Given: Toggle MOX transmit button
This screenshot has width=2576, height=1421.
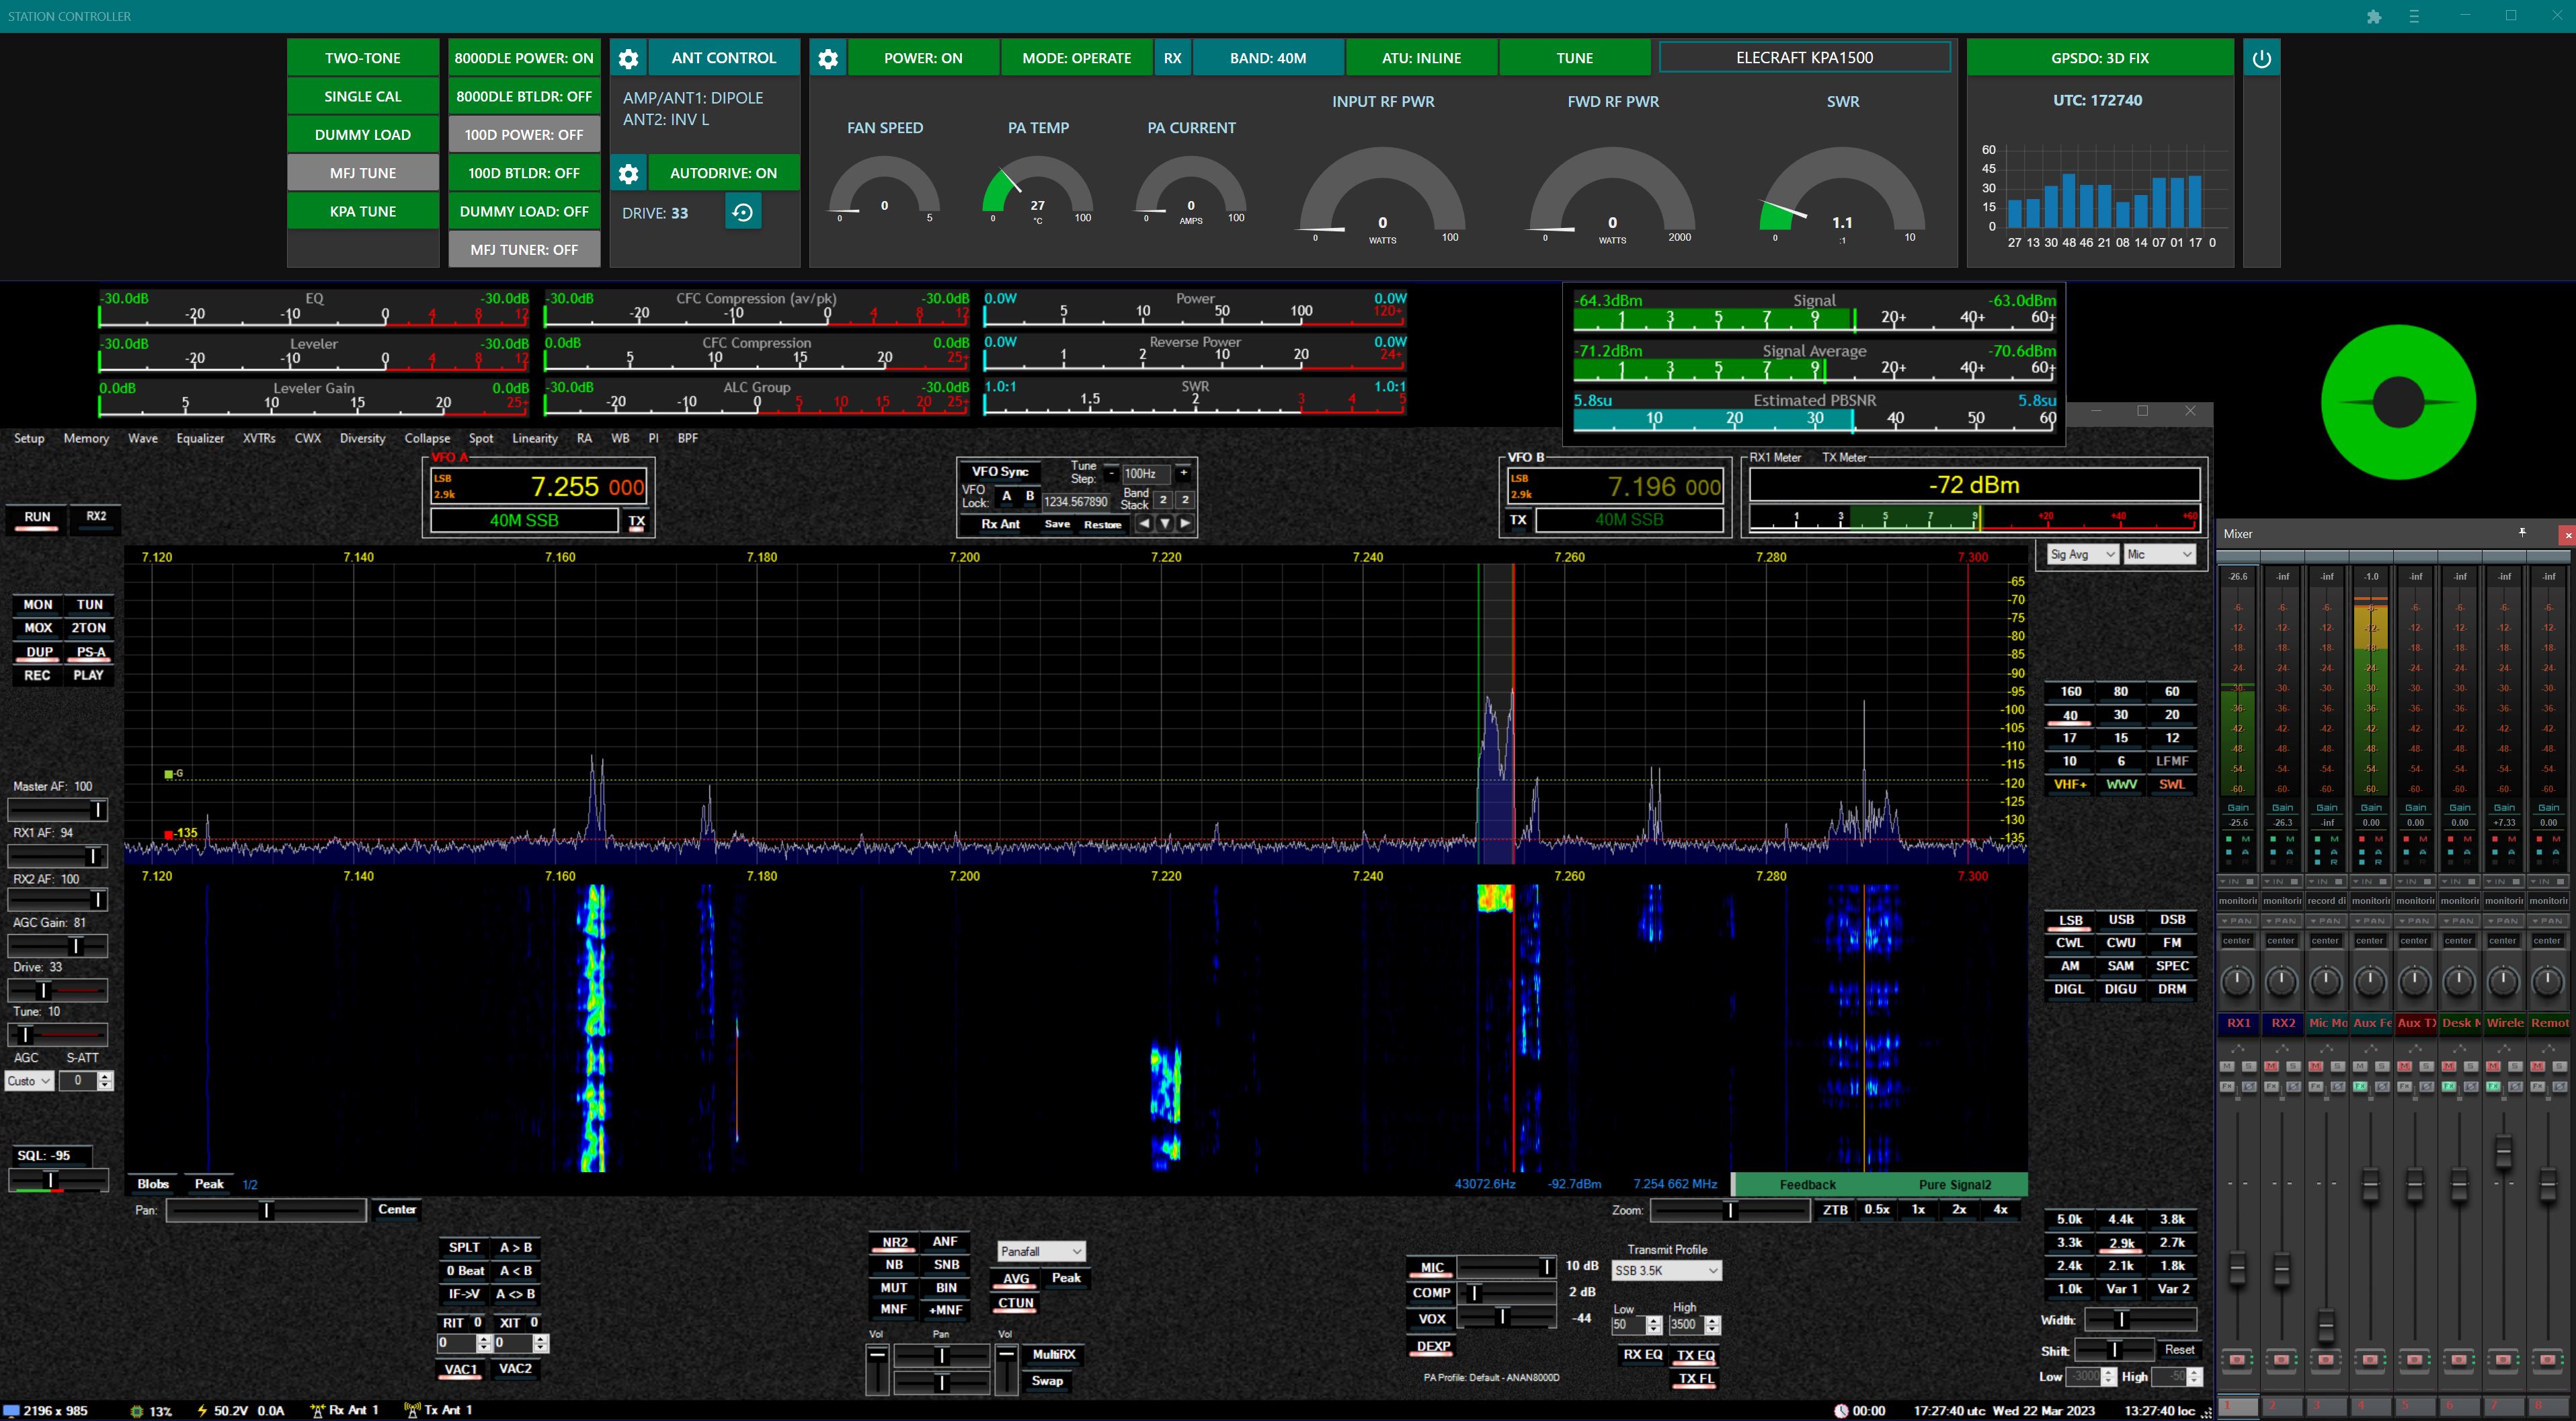Looking at the screenshot, I should point(38,627).
